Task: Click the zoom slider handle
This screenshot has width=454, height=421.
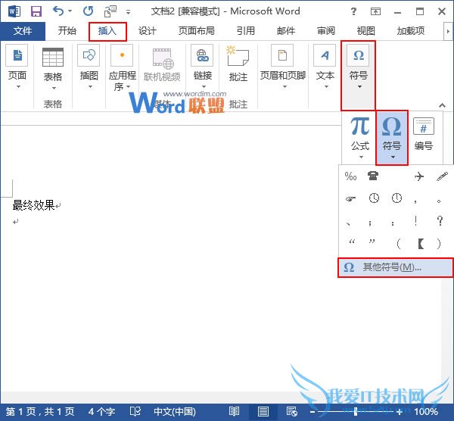Action: pos(356,411)
